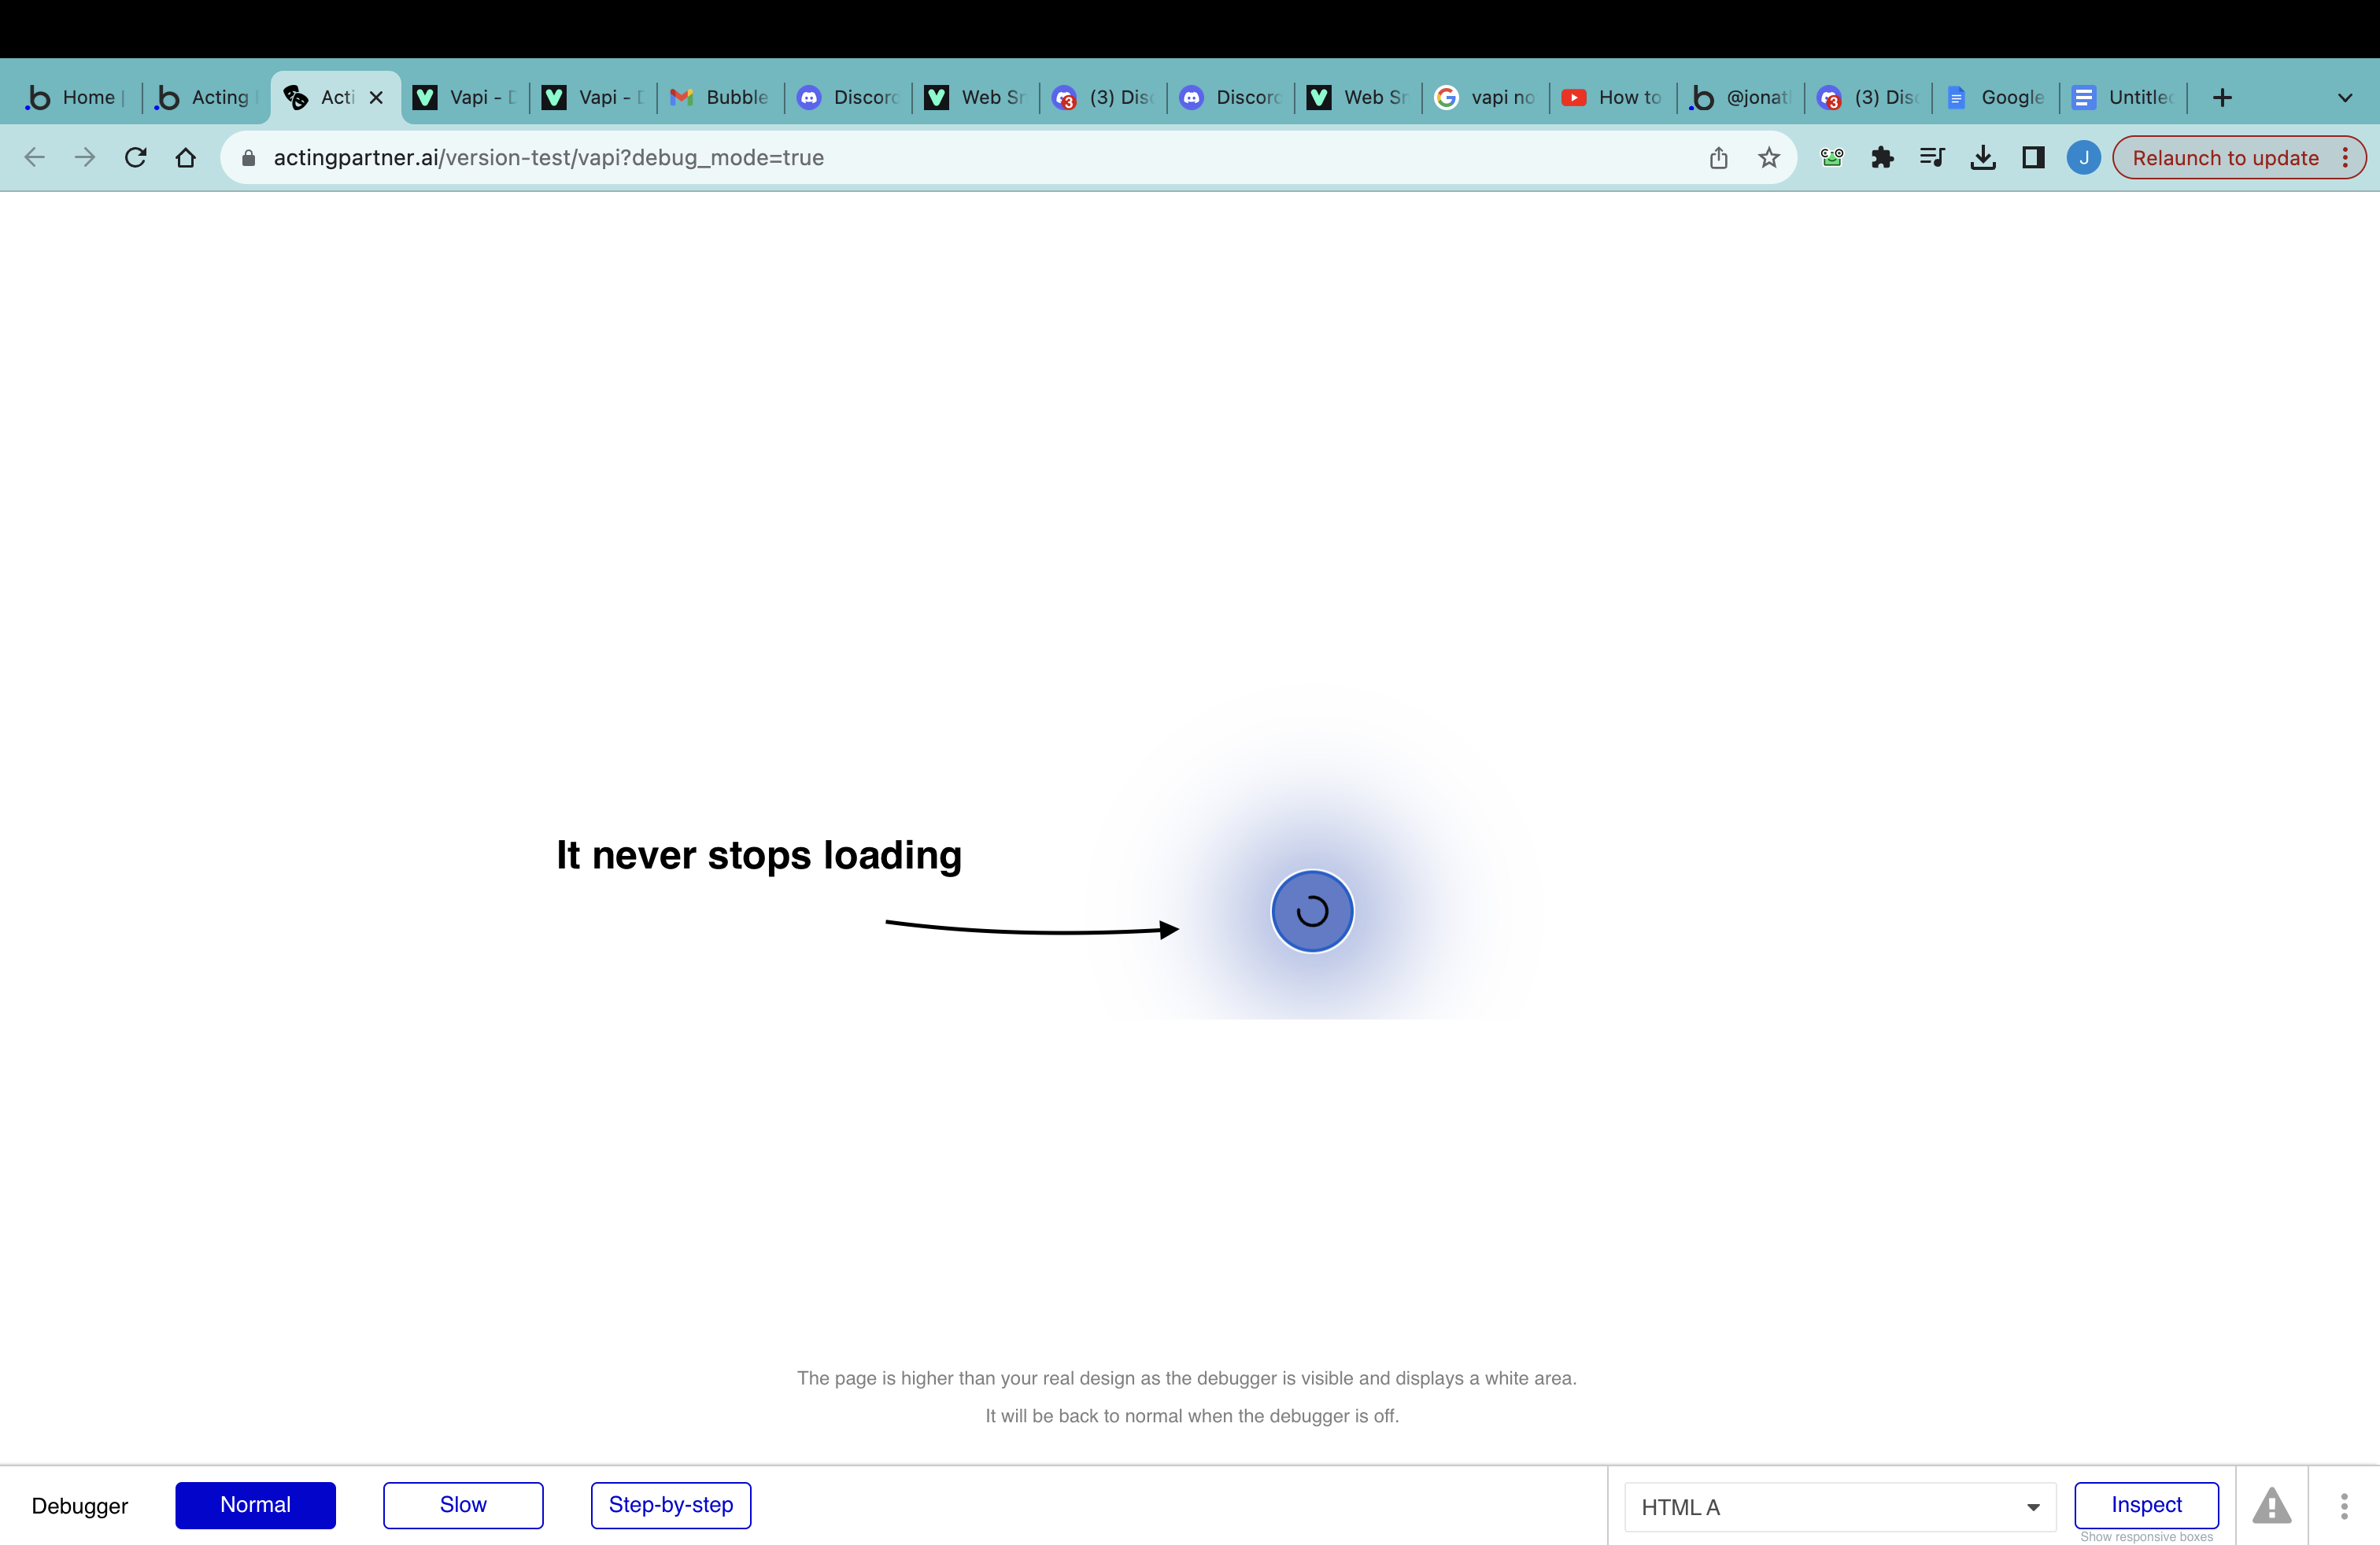Viewport: 2380px width, 1545px height.
Task: Open the Bubble extension icon in toolbar
Action: click(1831, 157)
